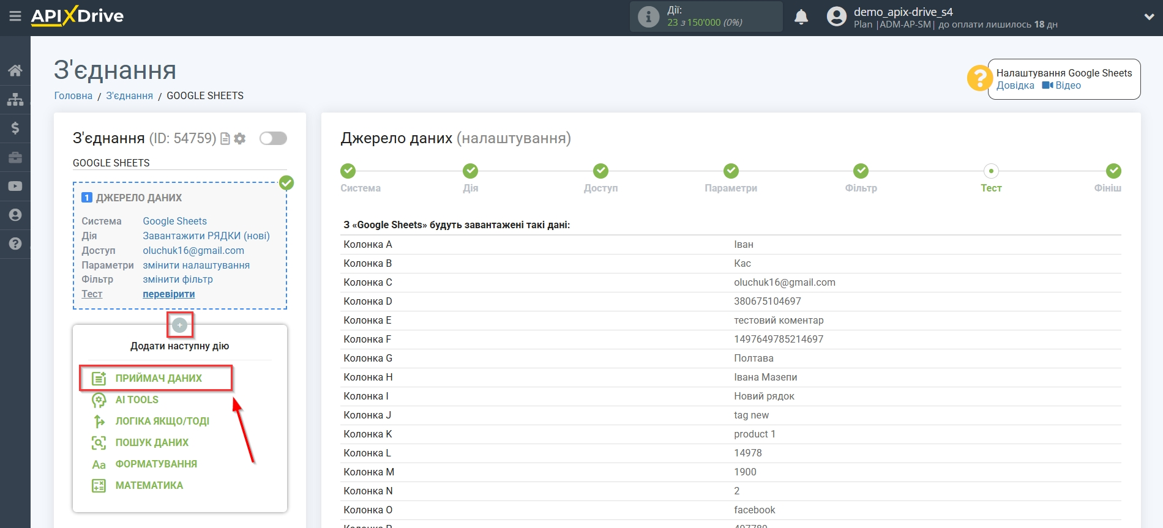Click the Google Sheets system link
Image resolution: width=1163 pixels, height=528 pixels.
pos(174,221)
